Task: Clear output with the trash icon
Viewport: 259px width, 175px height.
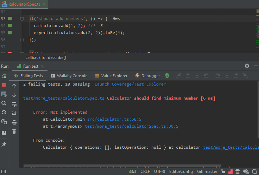Action: click(14, 132)
